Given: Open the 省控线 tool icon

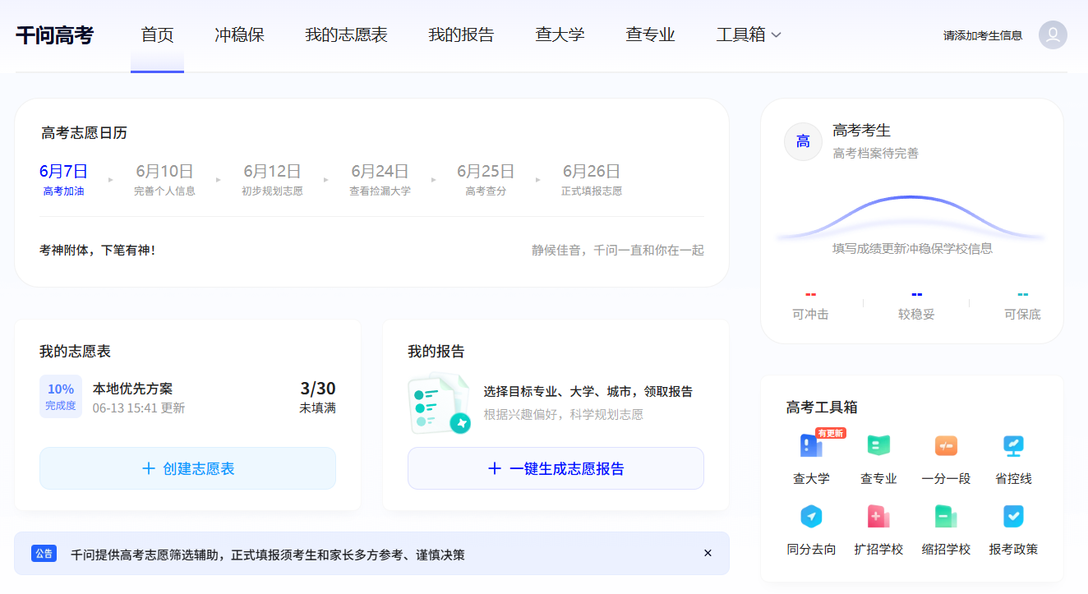Looking at the screenshot, I should [1013, 446].
